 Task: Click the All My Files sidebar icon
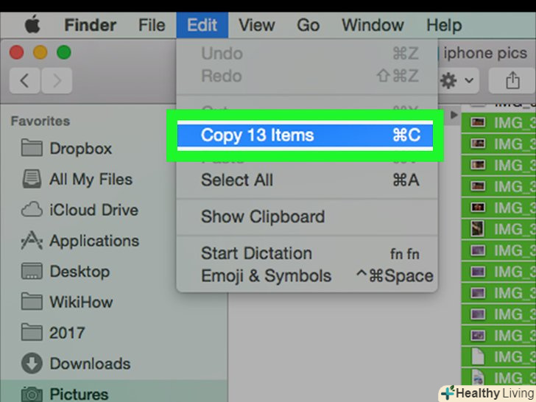32,180
